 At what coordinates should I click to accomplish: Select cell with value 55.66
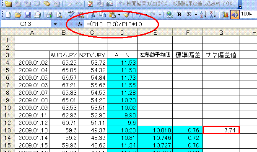(93, 85)
